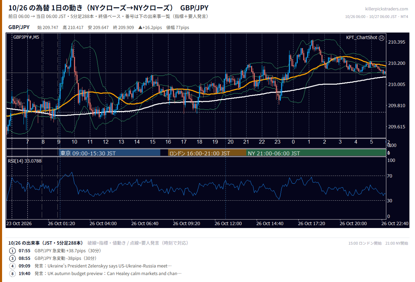Click the 23 Oct 2026 date label
The width and height of the screenshot is (415, 282).
19,224
